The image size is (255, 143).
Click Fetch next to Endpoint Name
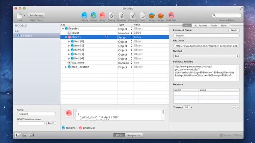coord(234,30)
